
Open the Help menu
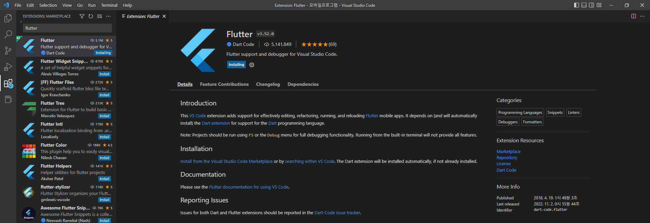click(x=127, y=5)
